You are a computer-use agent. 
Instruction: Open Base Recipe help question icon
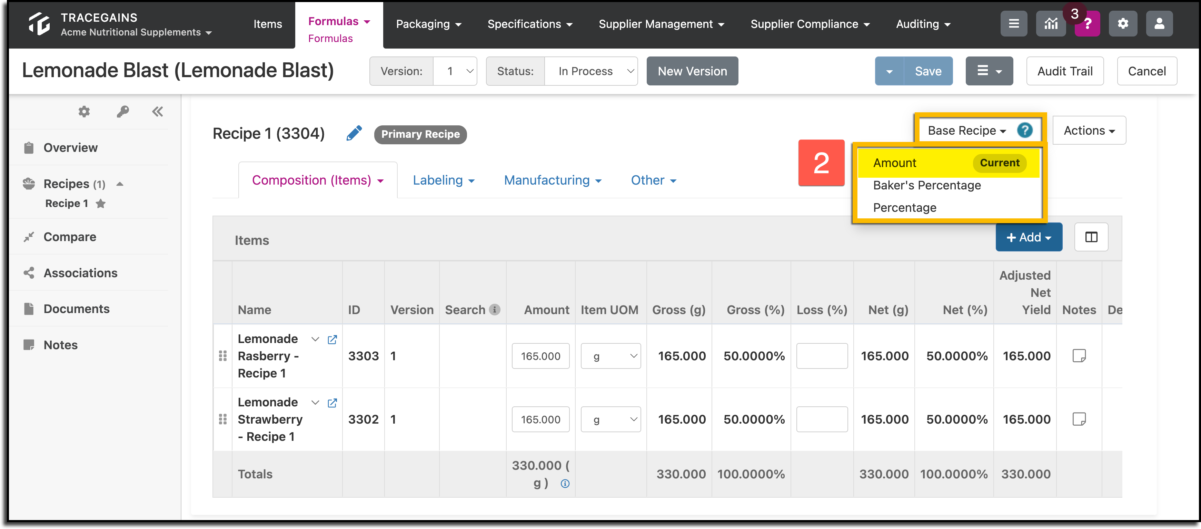point(1024,131)
